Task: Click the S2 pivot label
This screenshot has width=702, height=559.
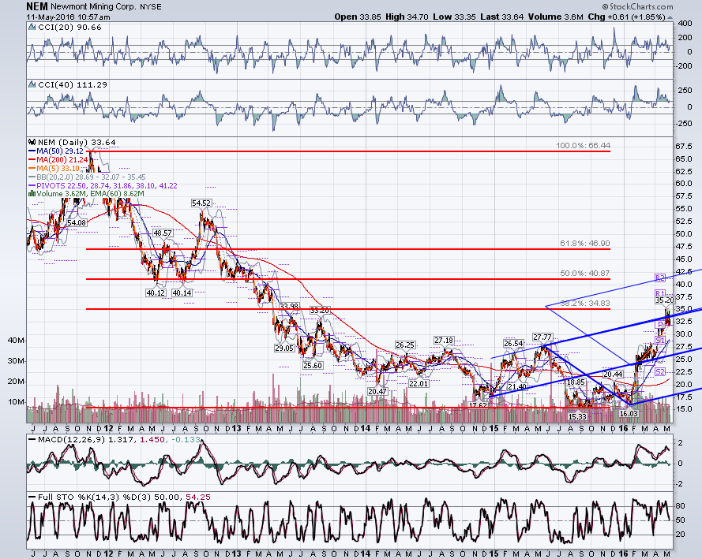Action: coord(660,372)
